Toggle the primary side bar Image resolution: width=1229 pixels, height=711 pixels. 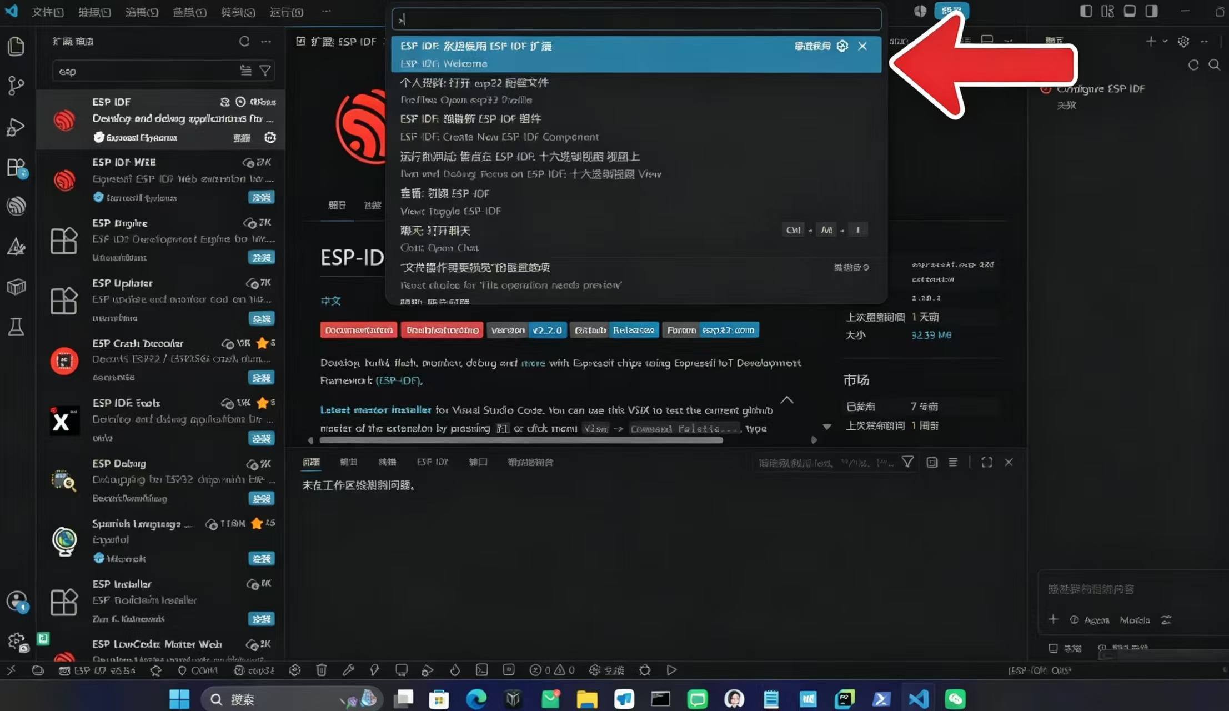(1086, 11)
